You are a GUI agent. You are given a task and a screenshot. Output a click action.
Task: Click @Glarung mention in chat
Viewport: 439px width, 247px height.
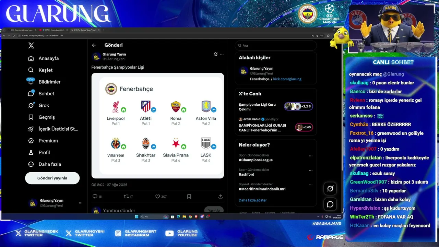tap(393, 74)
